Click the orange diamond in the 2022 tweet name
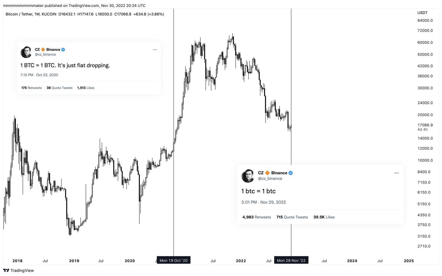The height and width of the screenshot is (276, 442). coord(267,173)
